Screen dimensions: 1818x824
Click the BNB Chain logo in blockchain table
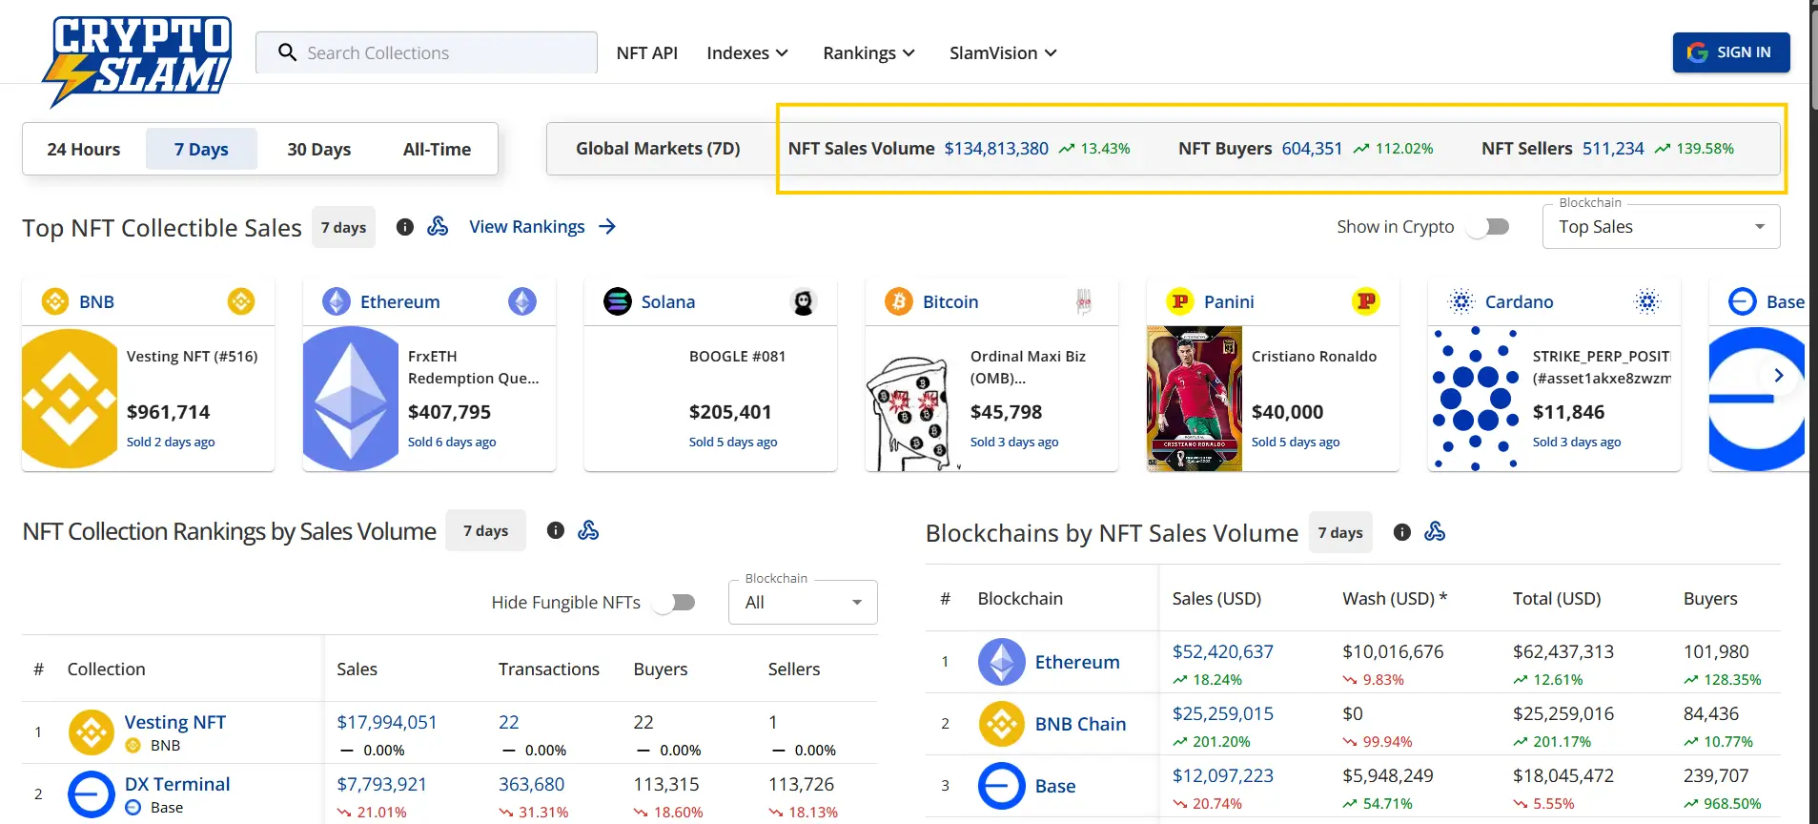point(1001,724)
